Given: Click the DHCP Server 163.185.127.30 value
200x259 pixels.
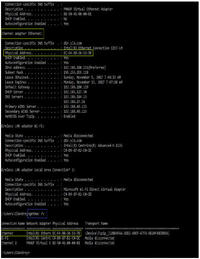Looking at the screenshot, I should (x=75, y=92).
